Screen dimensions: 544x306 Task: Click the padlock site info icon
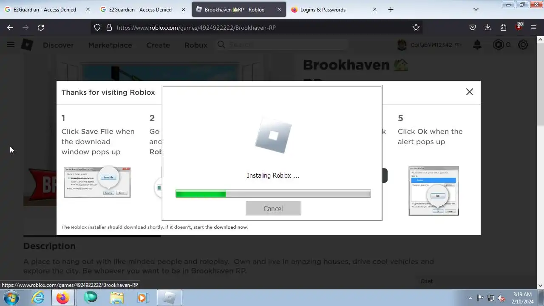point(109,27)
